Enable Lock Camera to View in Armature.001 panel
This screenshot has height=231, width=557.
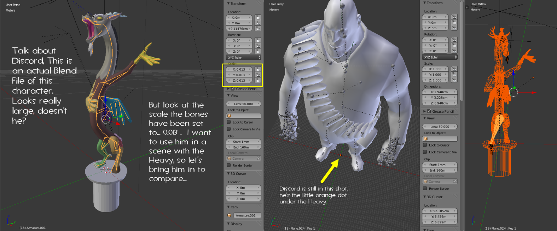pos(229,129)
